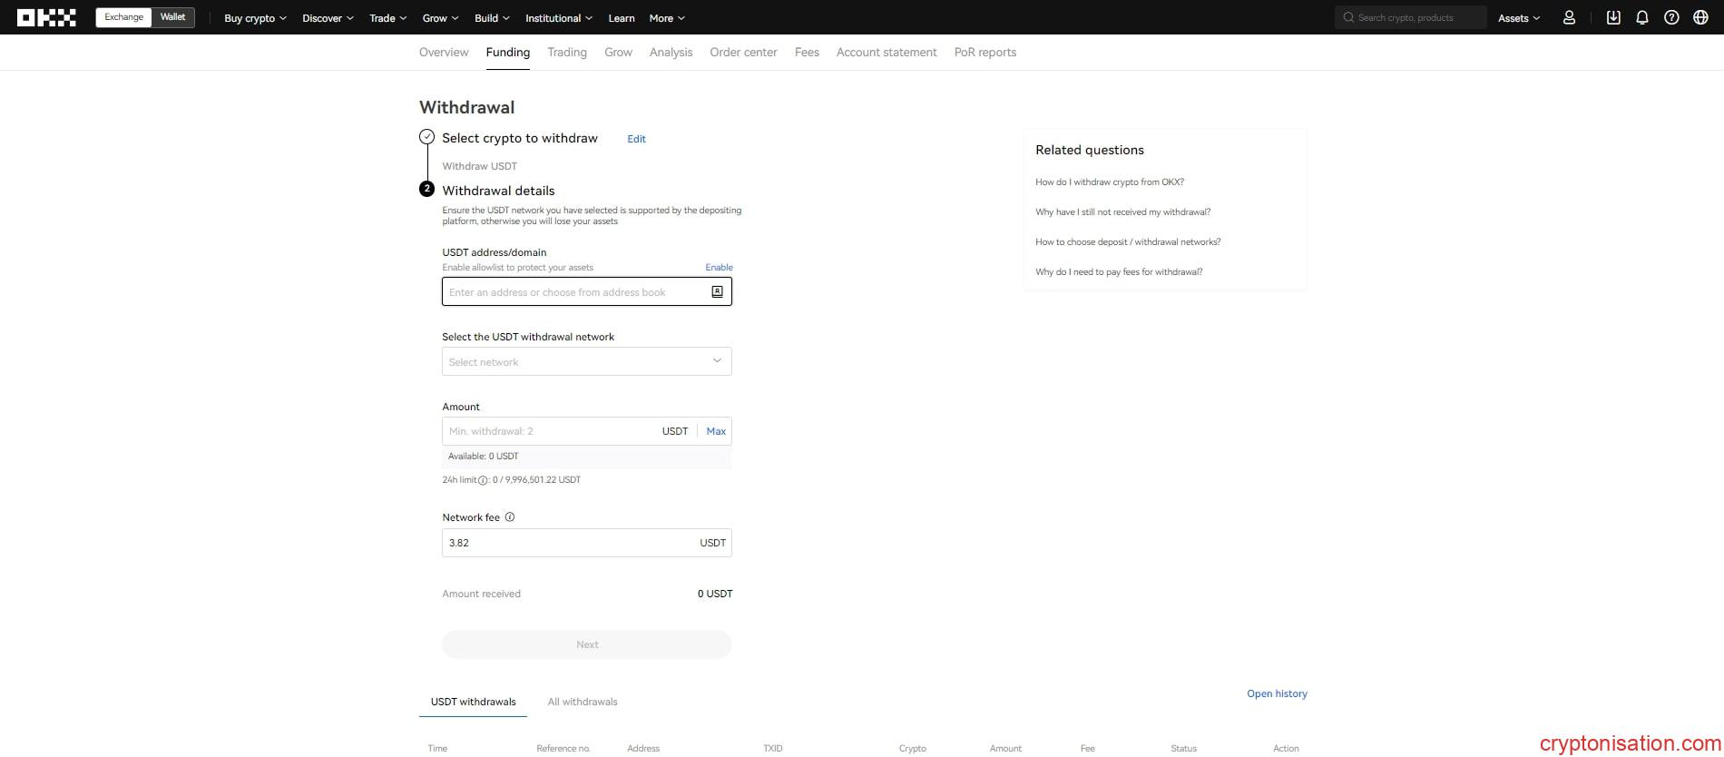Open the help question mark icon
The image size is (1724, 757).
tap(1671, 17)
